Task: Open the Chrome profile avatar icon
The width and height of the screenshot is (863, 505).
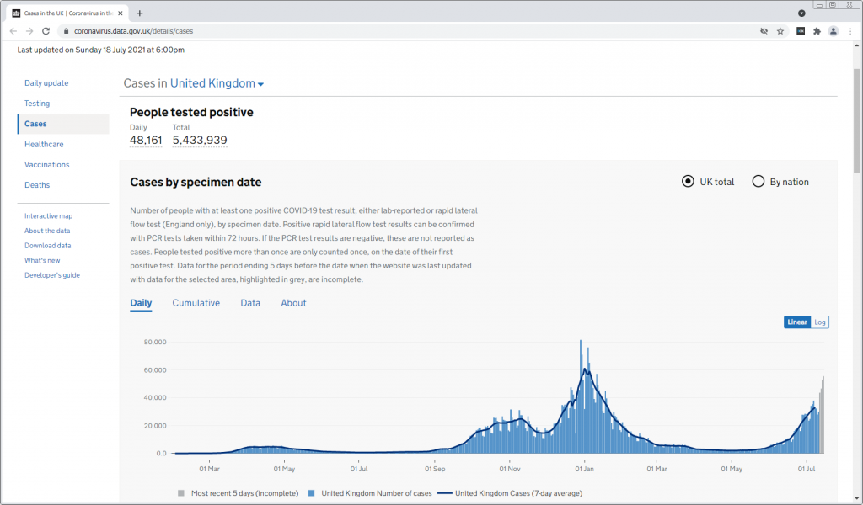Action: point(833,31)
